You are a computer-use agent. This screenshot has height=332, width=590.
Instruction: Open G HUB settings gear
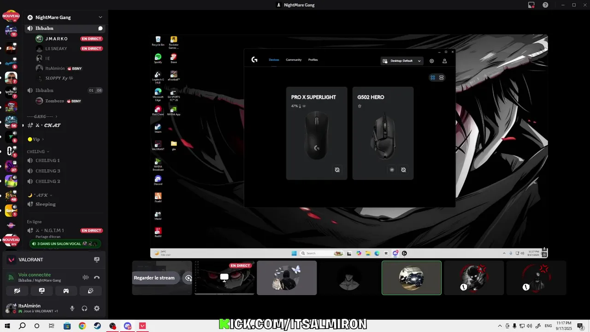[432, 61]
